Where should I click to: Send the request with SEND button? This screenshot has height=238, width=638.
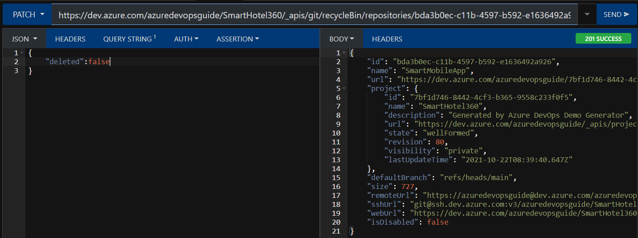click(616, 15)
